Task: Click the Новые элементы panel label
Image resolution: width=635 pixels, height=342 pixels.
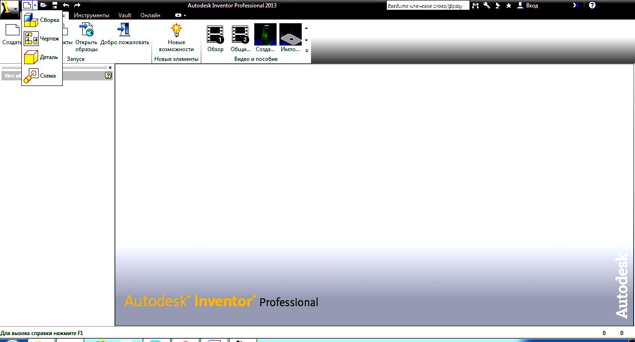Action: pos(176,59)
